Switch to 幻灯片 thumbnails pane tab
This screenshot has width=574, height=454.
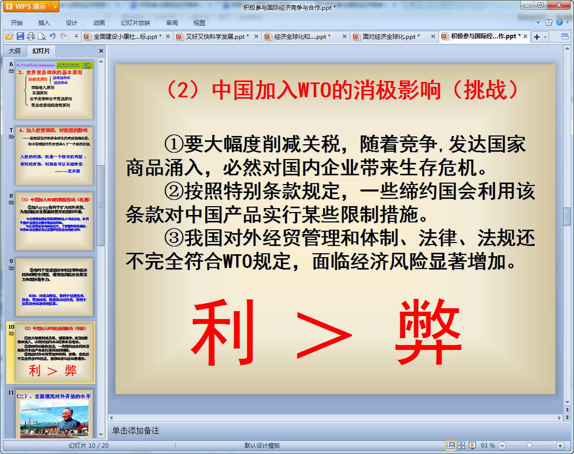[x=41, y=51]
